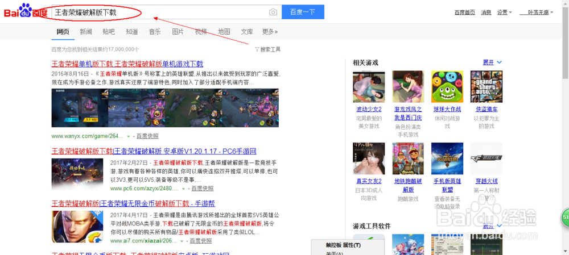
Task: Switch to 视频 tab
Action: point(201,31)
